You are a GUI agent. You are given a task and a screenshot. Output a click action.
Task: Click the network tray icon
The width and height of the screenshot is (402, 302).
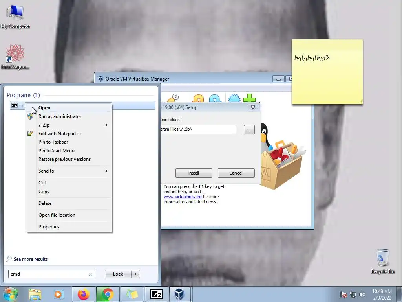click(353, 295)
